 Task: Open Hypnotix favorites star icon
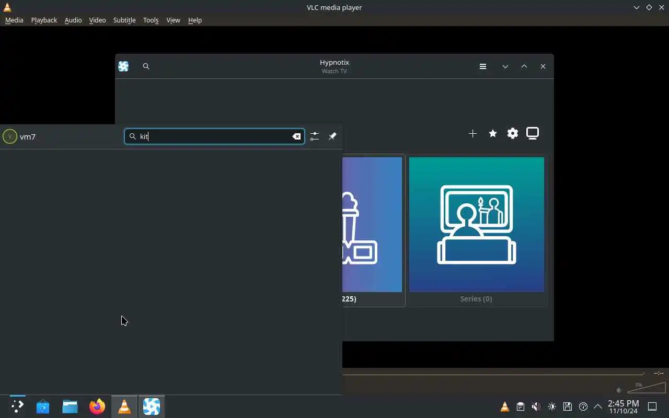click(492, 134)
